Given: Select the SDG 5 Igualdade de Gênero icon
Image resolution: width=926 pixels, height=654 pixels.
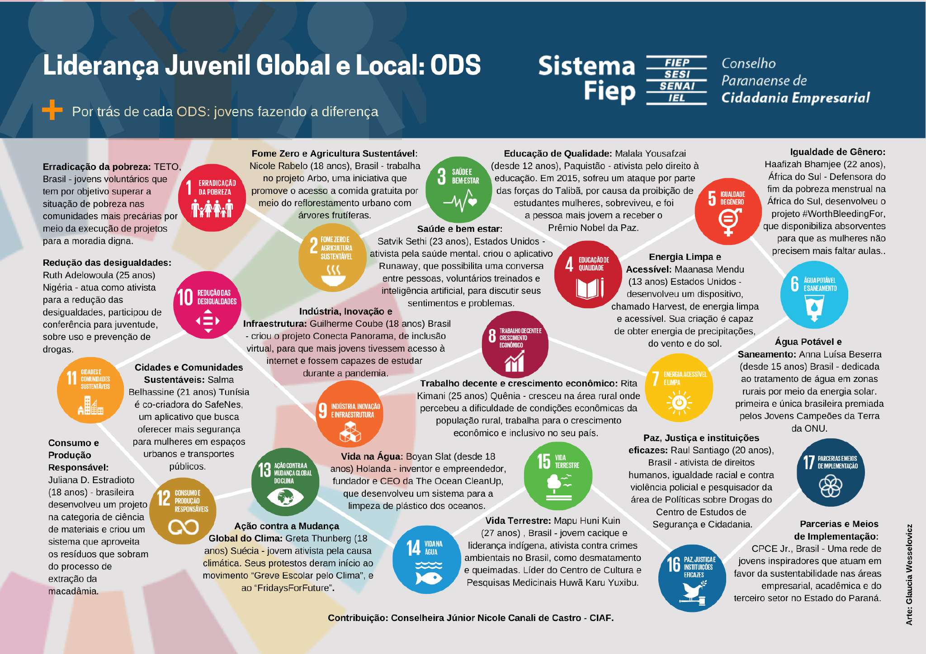Looking at the screenshot, I should 728,212.
